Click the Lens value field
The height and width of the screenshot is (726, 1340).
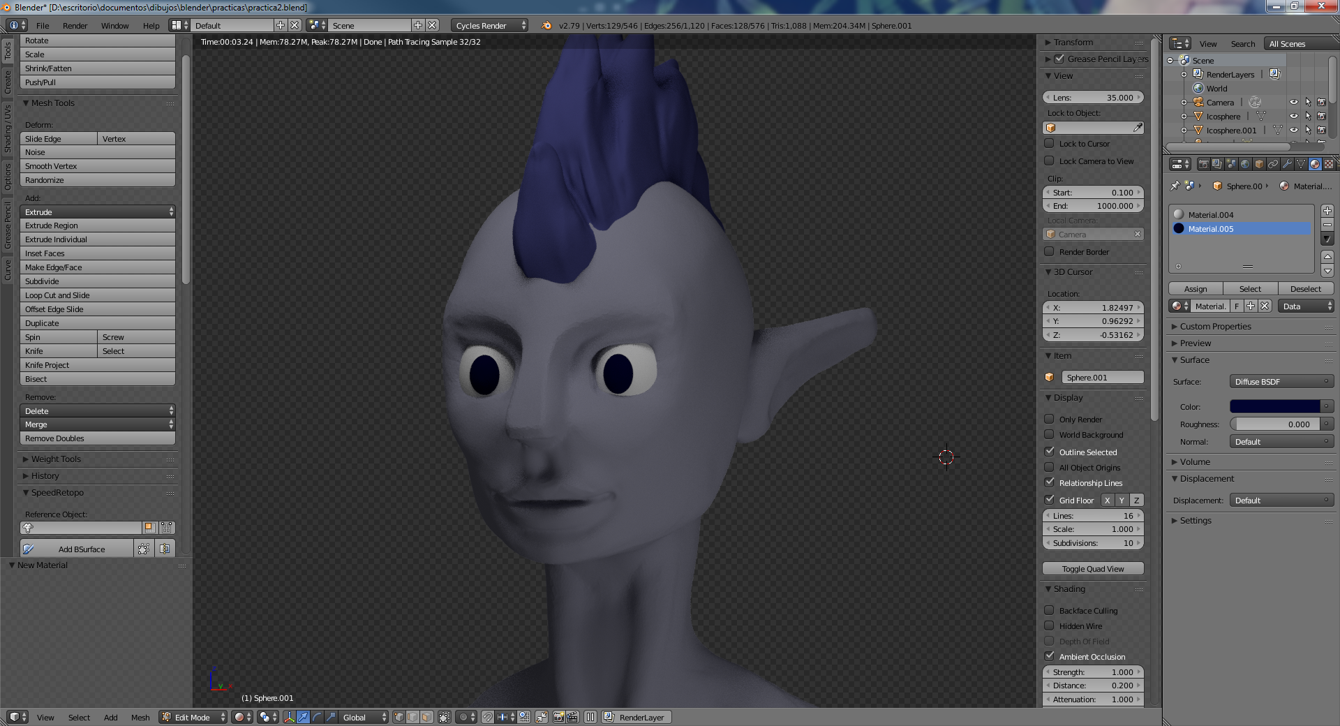click(1093, 97)
